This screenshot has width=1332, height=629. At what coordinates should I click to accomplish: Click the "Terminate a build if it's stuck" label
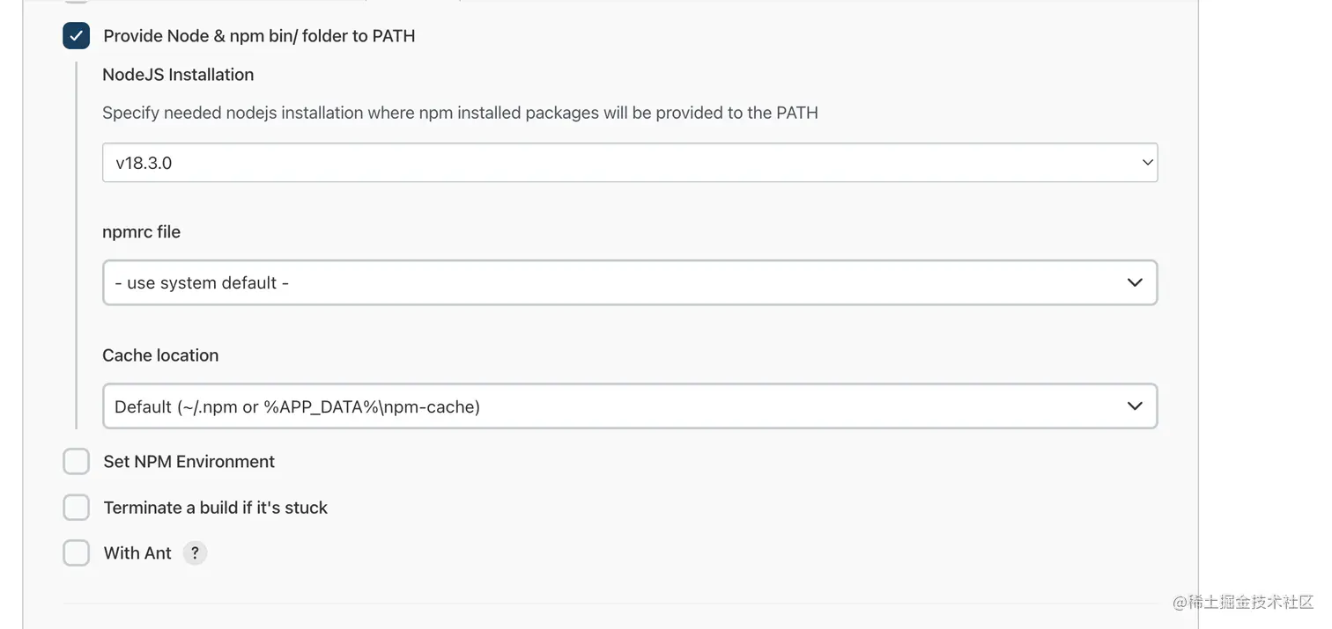215,508
